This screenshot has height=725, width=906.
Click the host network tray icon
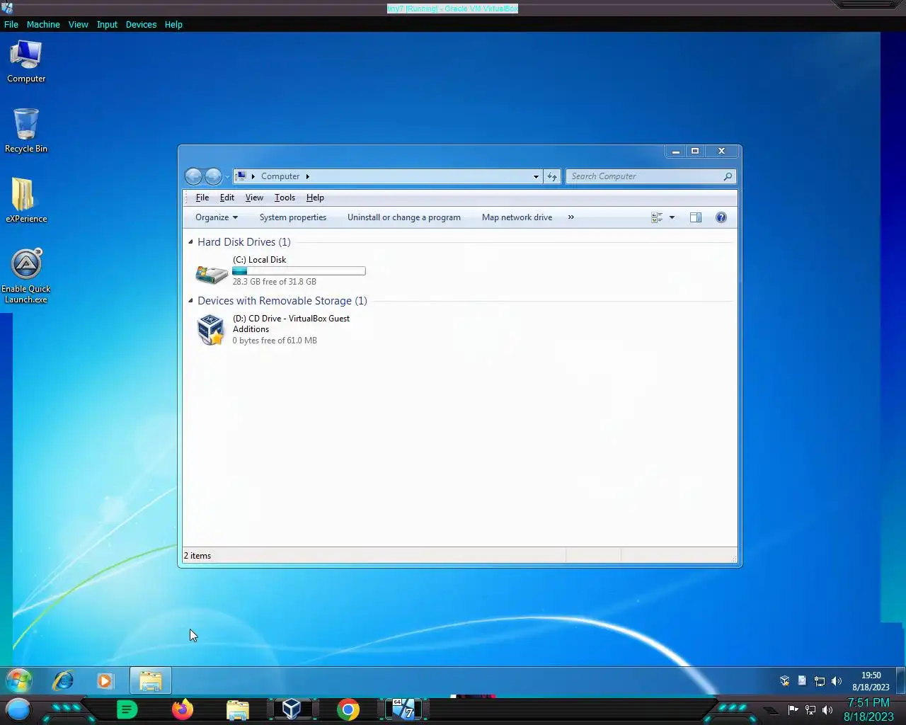tap(810, 710)
